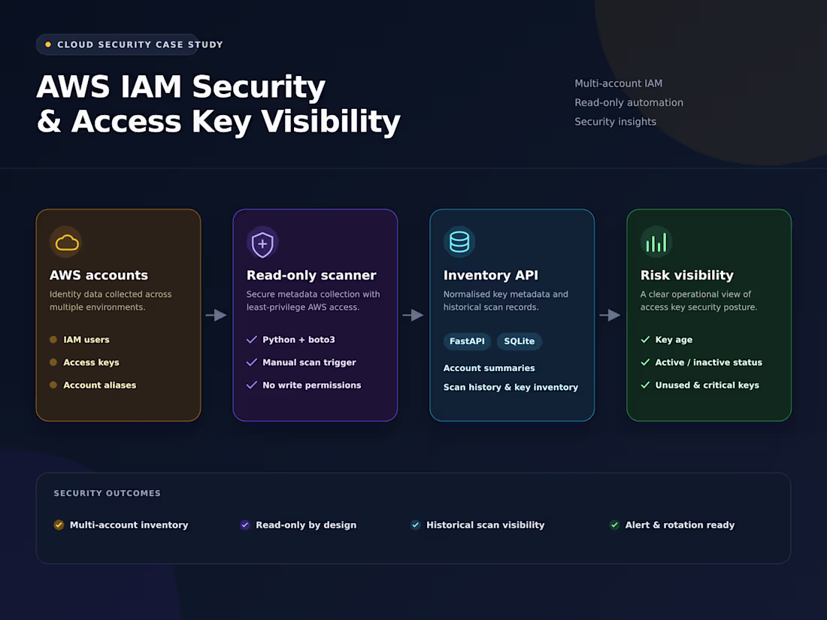Click the Cloud Security Case Study badge text
Image resolution: width=827 pixels, height=620 pixels.
click(x=141, y=45)
